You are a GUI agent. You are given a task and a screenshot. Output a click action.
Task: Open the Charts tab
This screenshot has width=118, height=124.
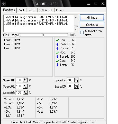tap(60, 10)
